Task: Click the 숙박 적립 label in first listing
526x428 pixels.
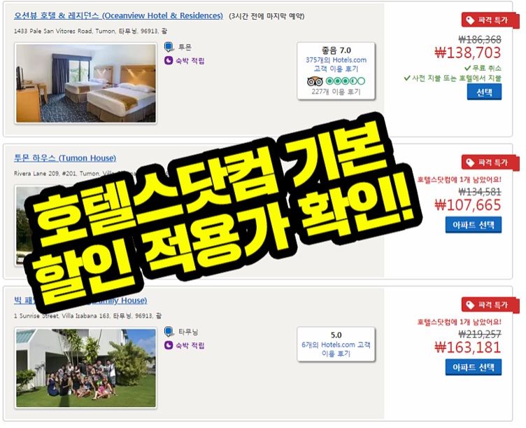Action: click(x=190, y=60)
